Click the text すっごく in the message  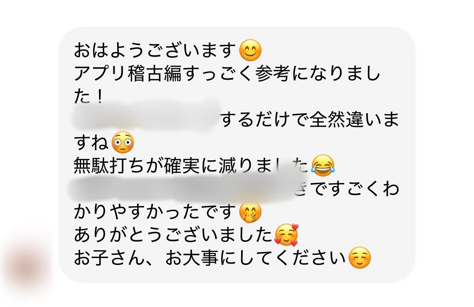(218, 73)
